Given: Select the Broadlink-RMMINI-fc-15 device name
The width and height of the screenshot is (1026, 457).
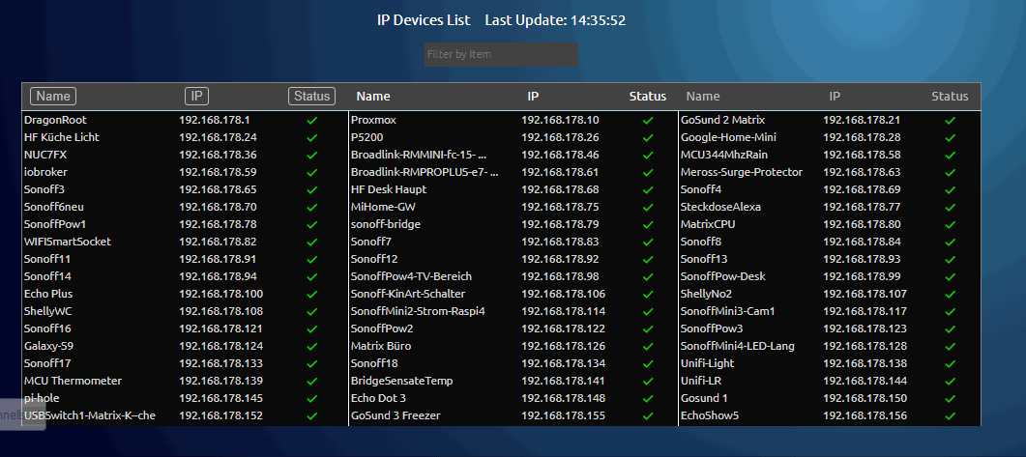Looking at the screenshot, I should click(x=419, y=155).
